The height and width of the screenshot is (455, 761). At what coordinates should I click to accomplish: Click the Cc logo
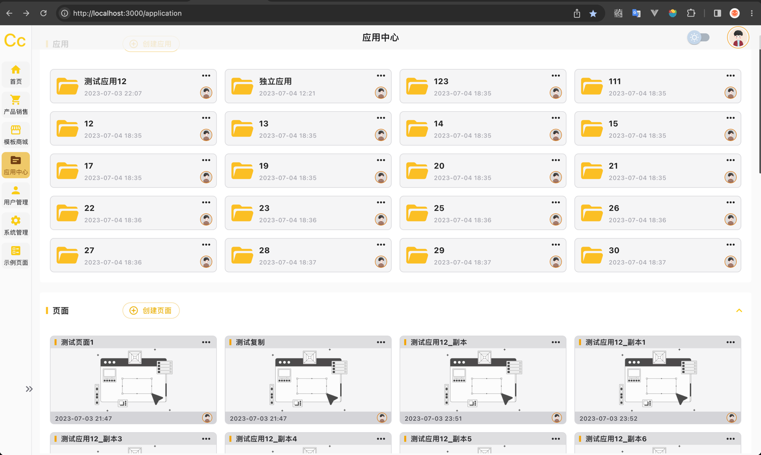coord(15,40)
